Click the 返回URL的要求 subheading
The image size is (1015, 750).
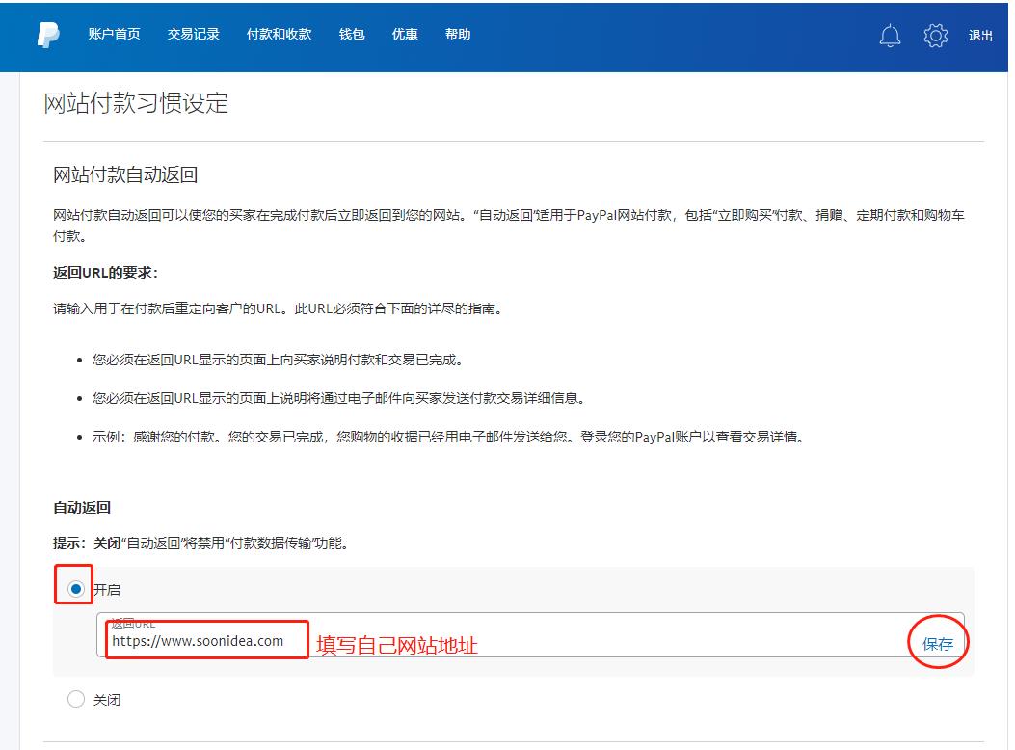pyautogui.click(x=105, y=273)
